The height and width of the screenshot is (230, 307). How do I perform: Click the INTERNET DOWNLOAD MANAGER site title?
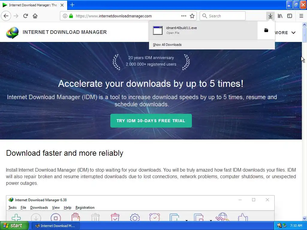coord(65,32)
